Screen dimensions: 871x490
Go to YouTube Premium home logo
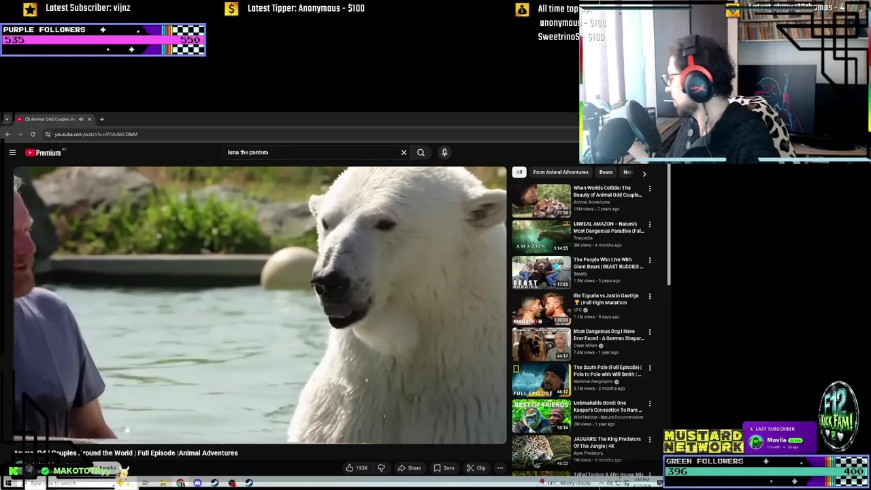(44, 152)
